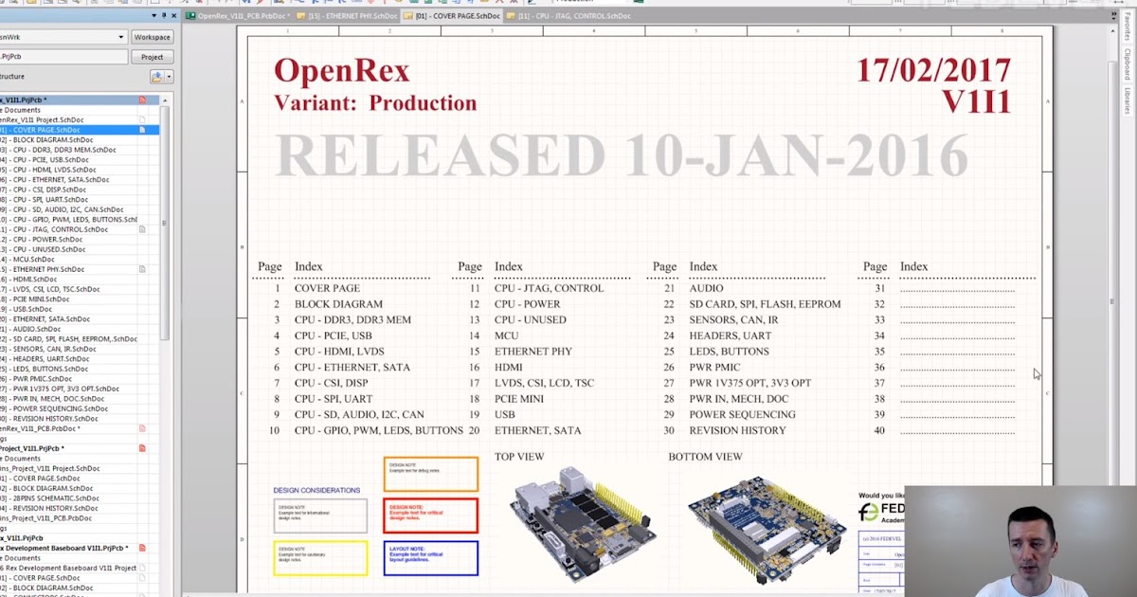The width and height of the screenshot is (1137, 597).
Task: Click the orange debug design note box
Action: pos(431,474)
